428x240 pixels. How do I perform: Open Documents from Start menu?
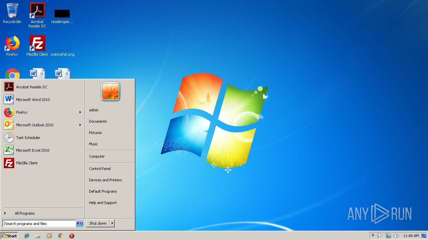tap(110, 121)
